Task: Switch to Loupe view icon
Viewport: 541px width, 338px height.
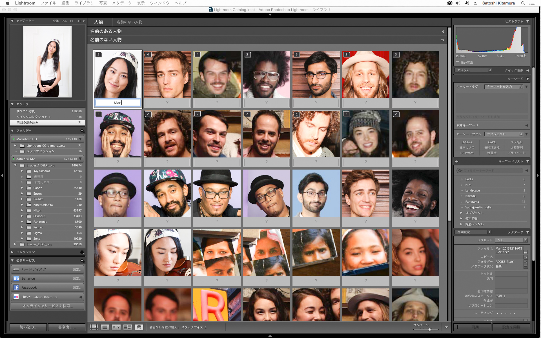Action: pos(105,327)
